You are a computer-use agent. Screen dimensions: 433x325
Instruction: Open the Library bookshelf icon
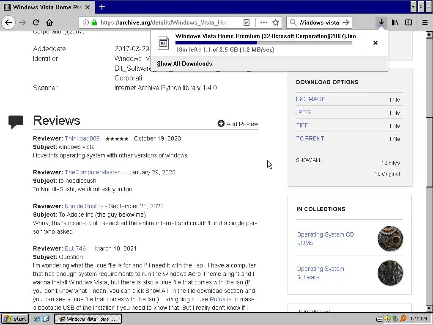pyautogui.click(x=395, y=22)
